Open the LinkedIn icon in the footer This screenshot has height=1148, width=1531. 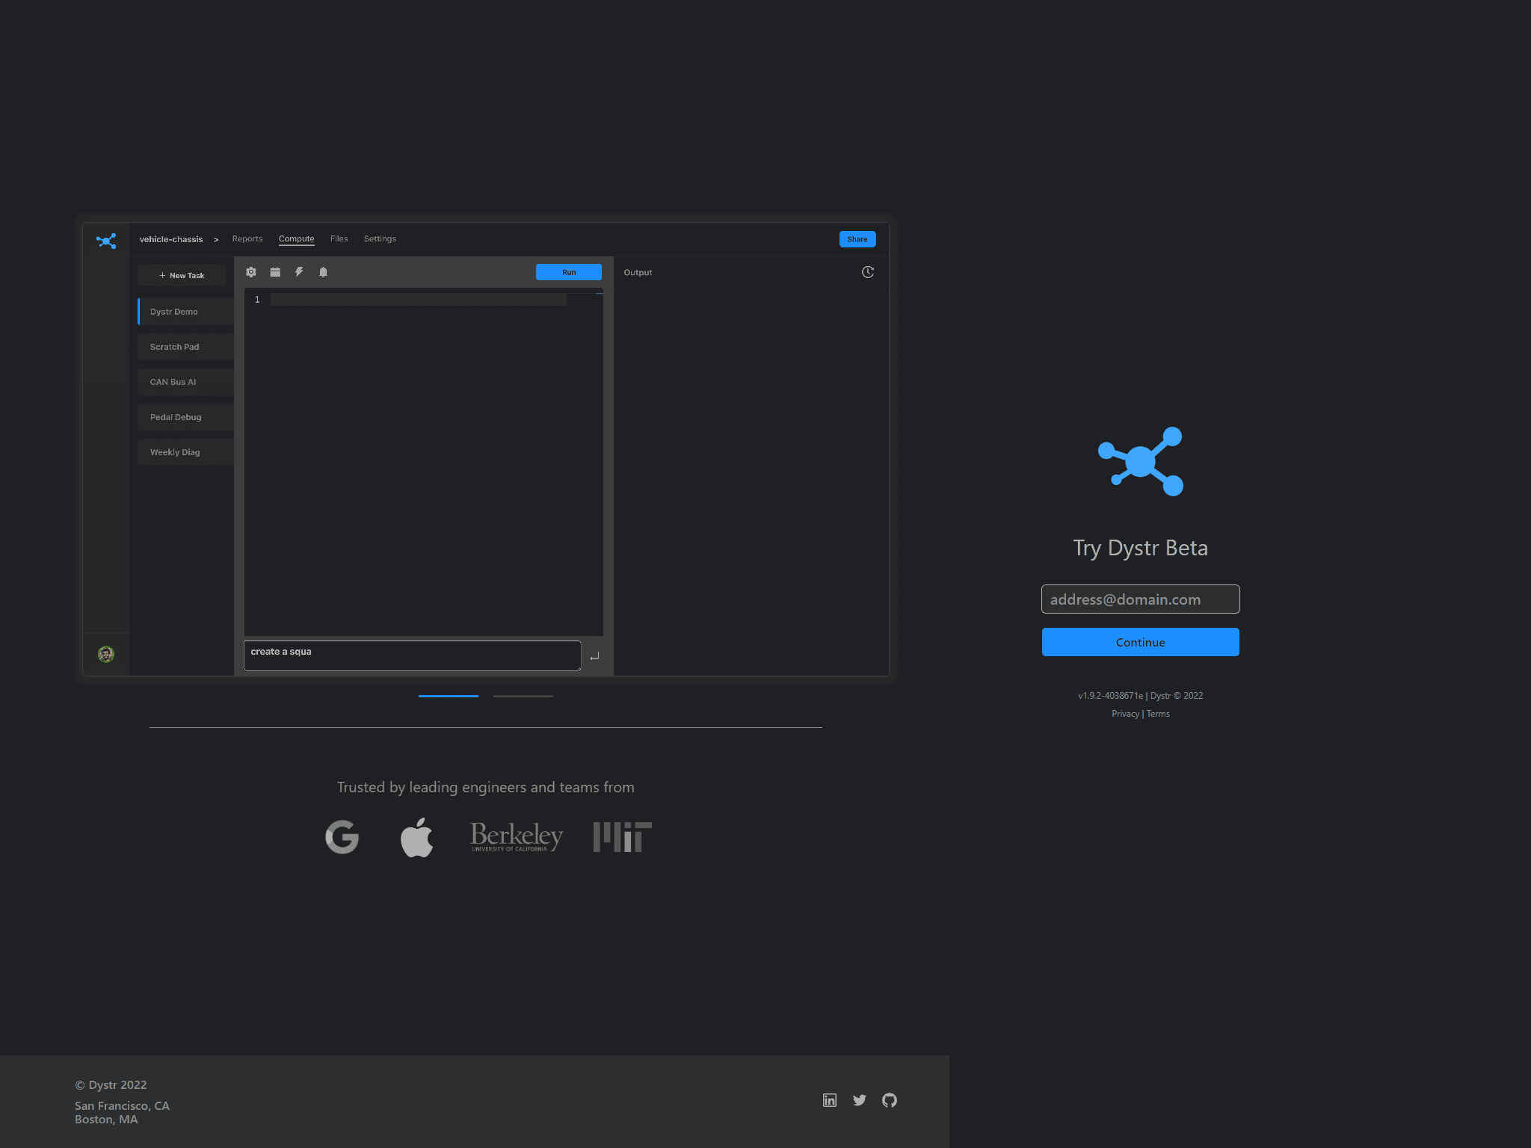830,1100
